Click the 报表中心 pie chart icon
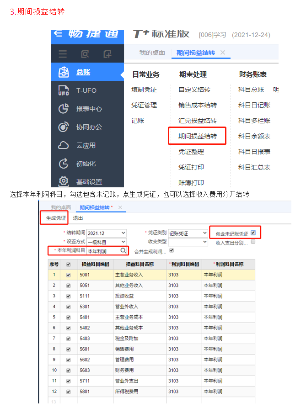Screen dimensions: 306x408 pyautogui.click(x=64, y=108)
